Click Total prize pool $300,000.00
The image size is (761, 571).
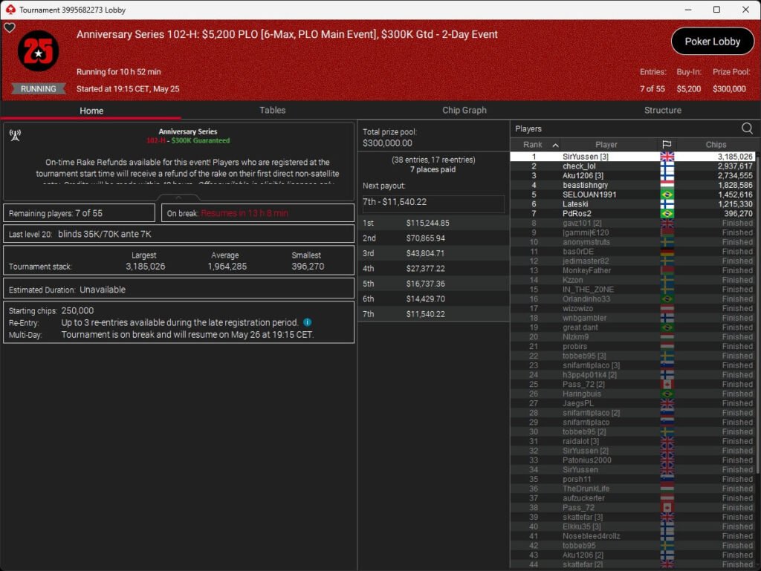coord(389,137)
